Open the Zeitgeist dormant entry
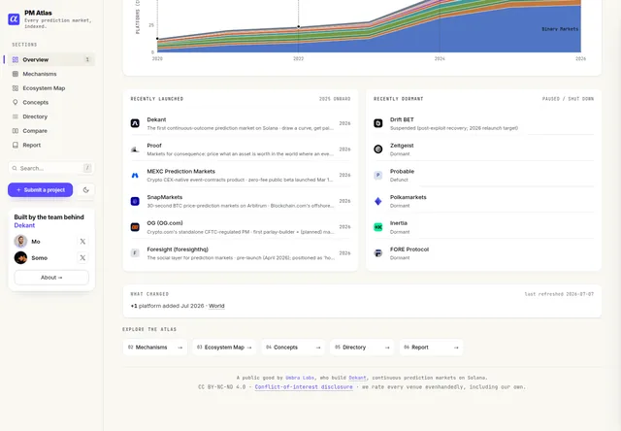 point(483,149)
